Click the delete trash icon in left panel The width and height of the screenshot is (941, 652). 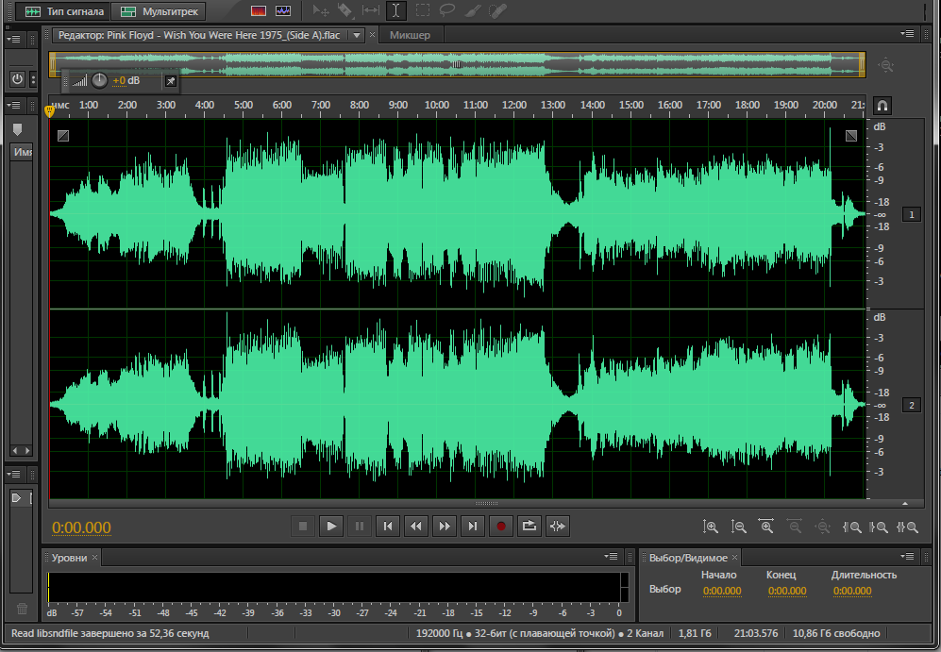[x=23, y=609]
